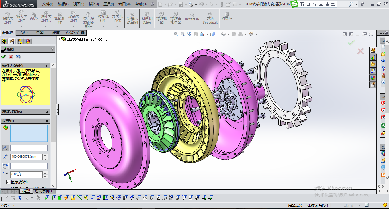Switch to the 办公室产品 tab
This screenshot has width=389, height=209.
[75, 32]
